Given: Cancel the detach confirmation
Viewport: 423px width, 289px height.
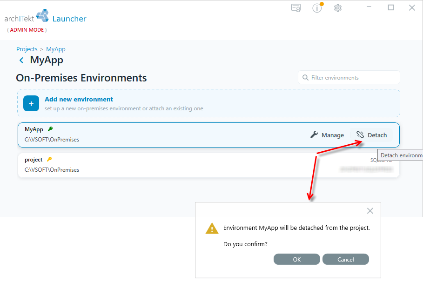Looking at the screenshot, I should [346, 259].
